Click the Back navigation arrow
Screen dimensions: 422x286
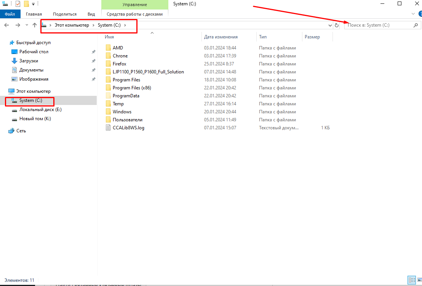(x=6, y=25)
